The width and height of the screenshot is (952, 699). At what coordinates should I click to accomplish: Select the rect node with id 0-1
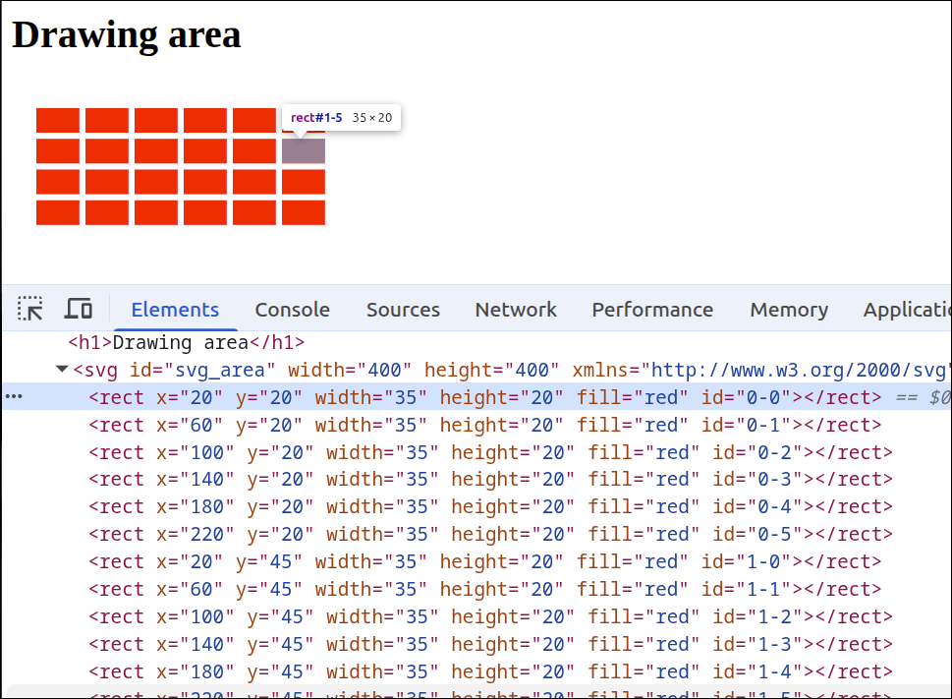click(295, 425)
